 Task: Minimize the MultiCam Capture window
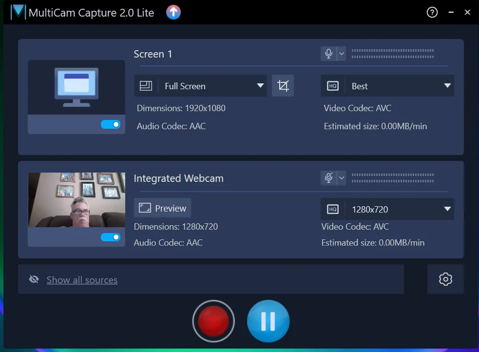(451, 13)
